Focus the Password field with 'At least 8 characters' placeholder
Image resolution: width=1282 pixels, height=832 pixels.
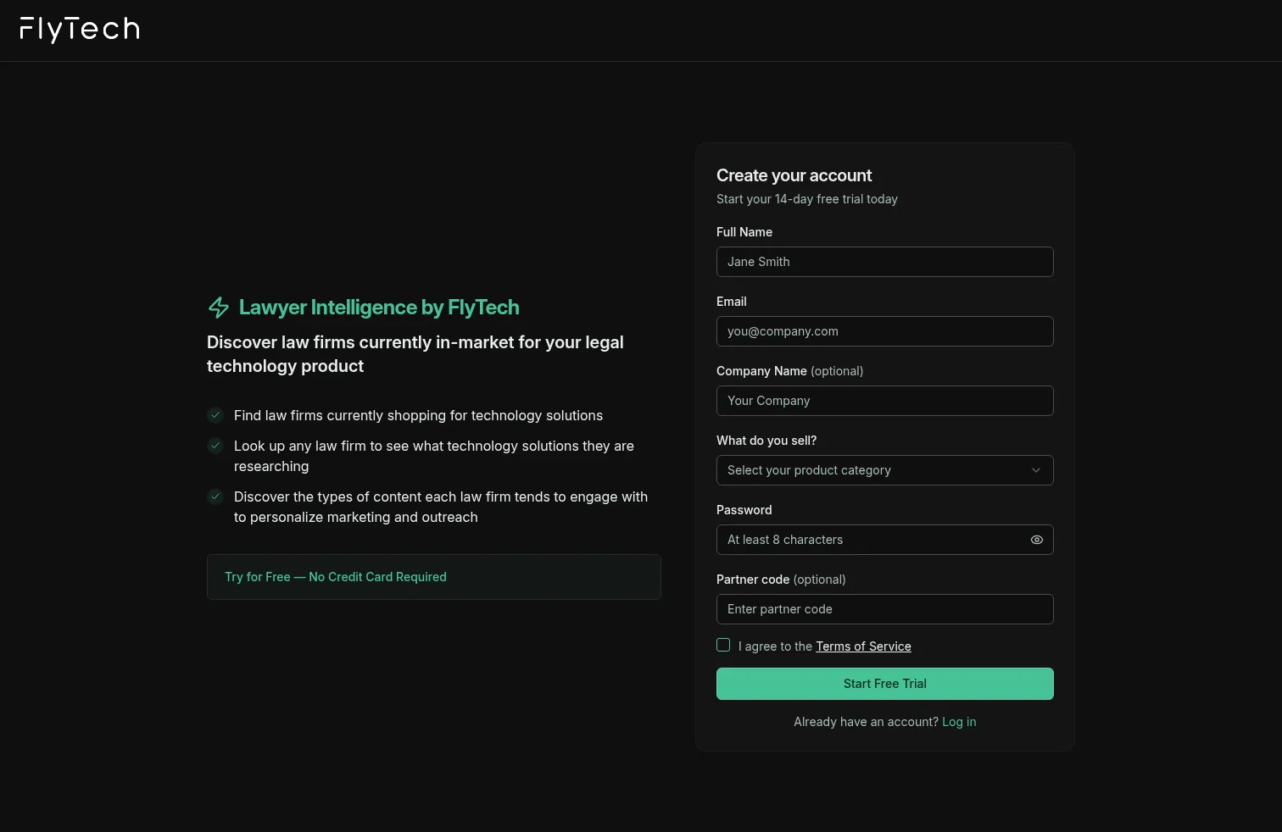click(x=884, y=540)
